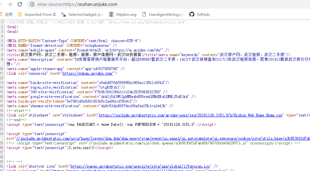
Task: Click the GitHub octocat icon
Action: pos(192,15)
